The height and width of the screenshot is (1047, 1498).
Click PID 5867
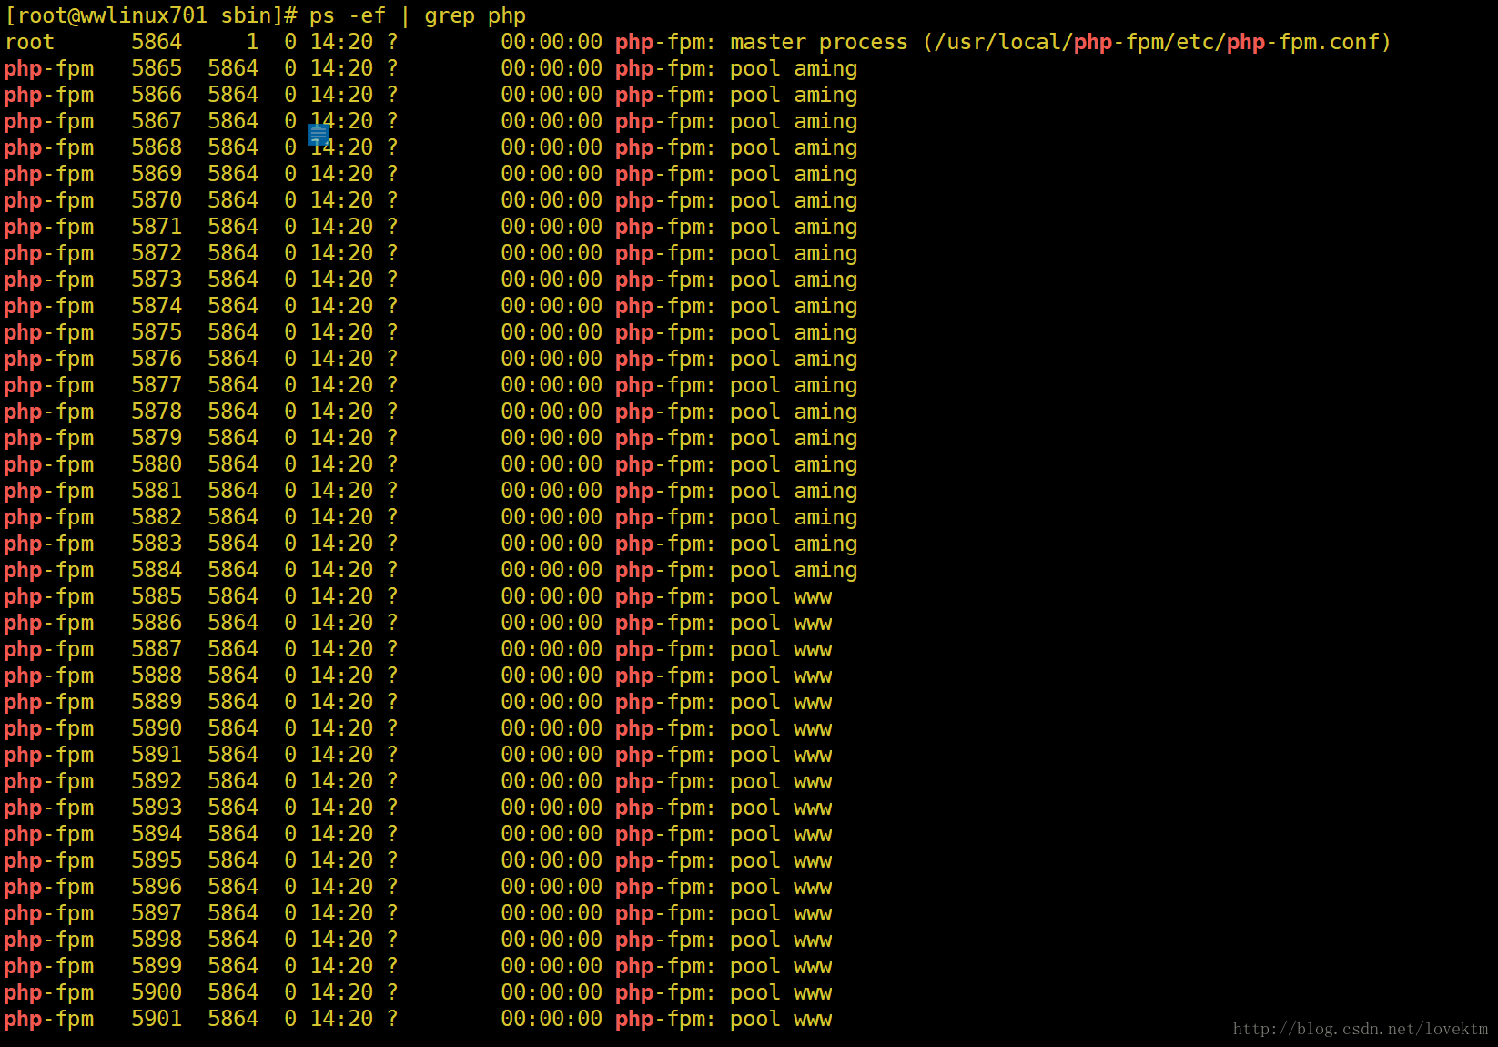[157, 121]
